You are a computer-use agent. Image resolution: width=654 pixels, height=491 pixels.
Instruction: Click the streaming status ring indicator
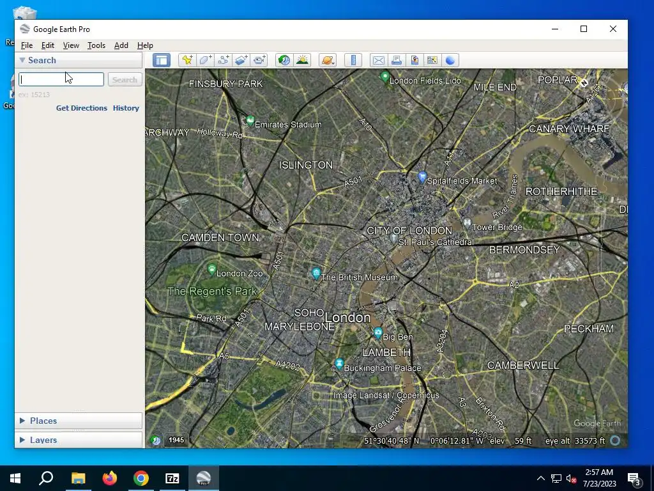[x=615, y=440]
